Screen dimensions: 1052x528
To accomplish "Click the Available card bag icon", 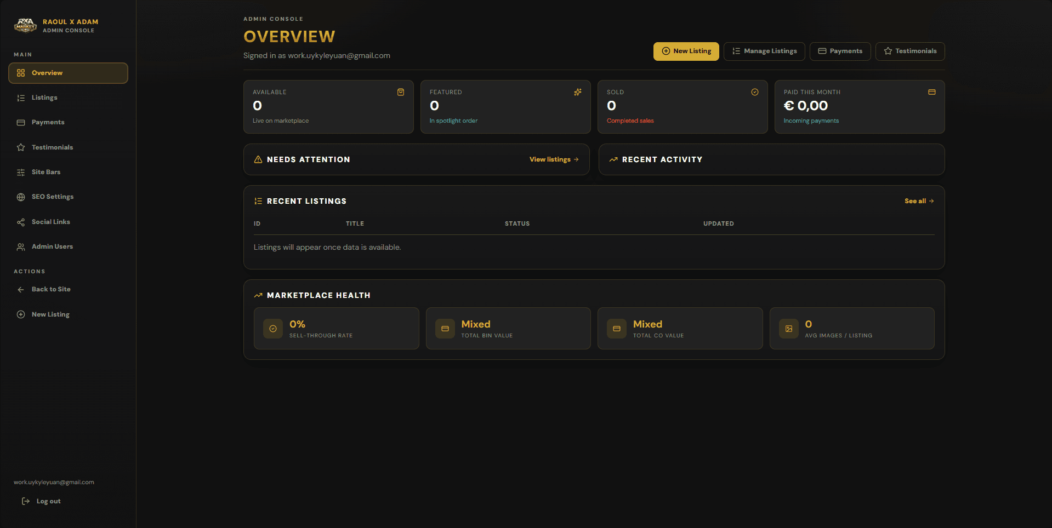I will tap(401, 92).
